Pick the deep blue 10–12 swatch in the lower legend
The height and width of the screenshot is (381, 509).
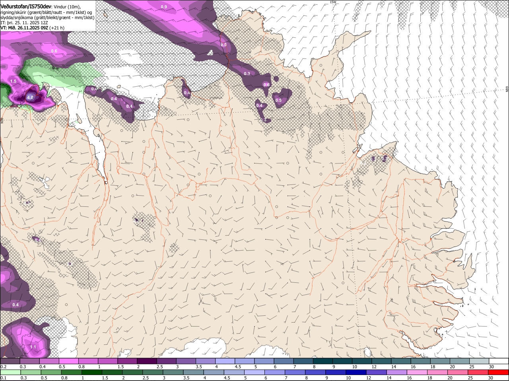click(x=356, y=372)
